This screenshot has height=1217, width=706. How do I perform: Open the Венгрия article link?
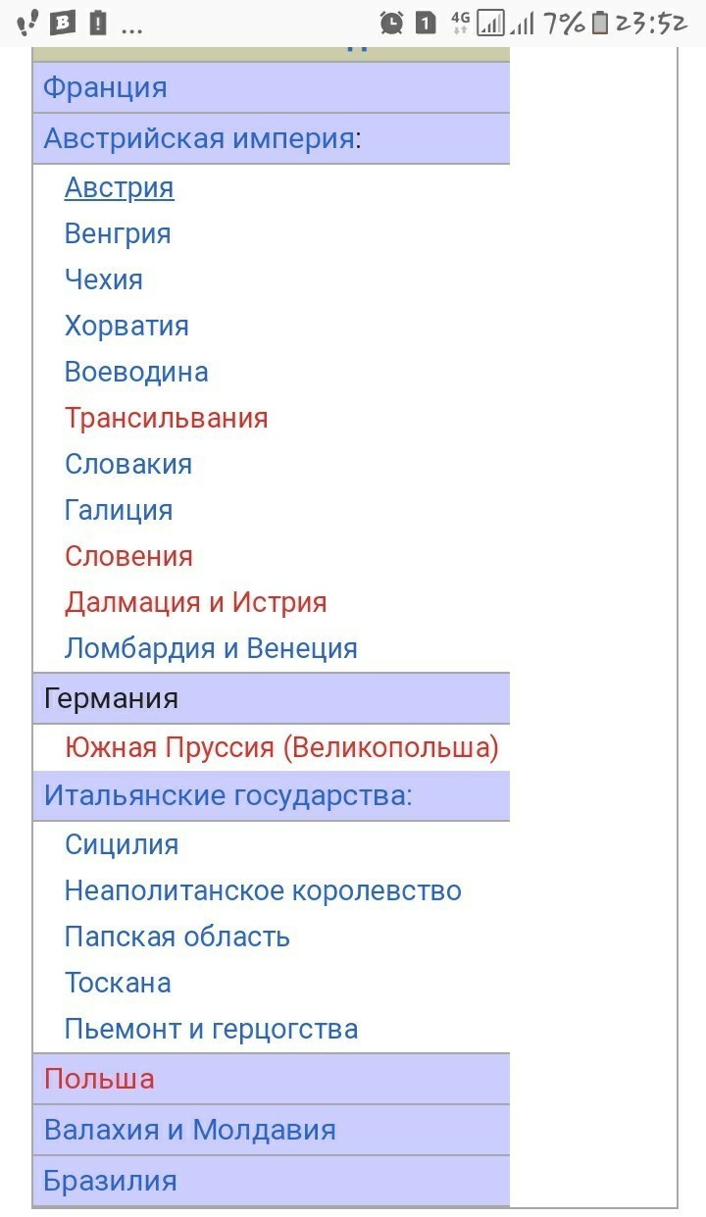click(x=118, y=233)
